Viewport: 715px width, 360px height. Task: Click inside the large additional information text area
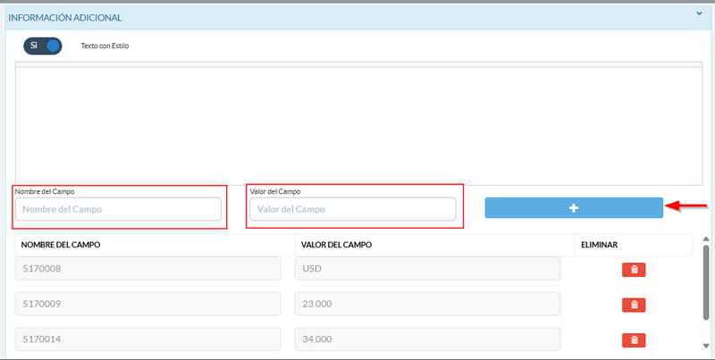(357, 125)
